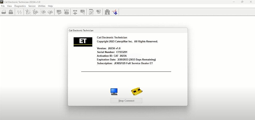Click the dialog title Cat Electronic Technician
Viewport: 255px width, 120px height.
[81, 30]
